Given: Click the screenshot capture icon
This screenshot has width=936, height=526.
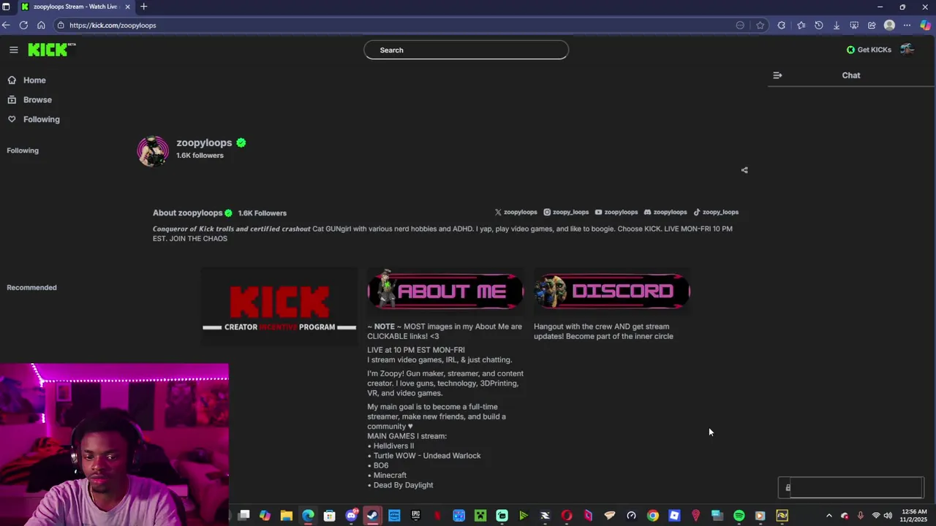Looking at the screenshot, I should [x=854, y=25].
